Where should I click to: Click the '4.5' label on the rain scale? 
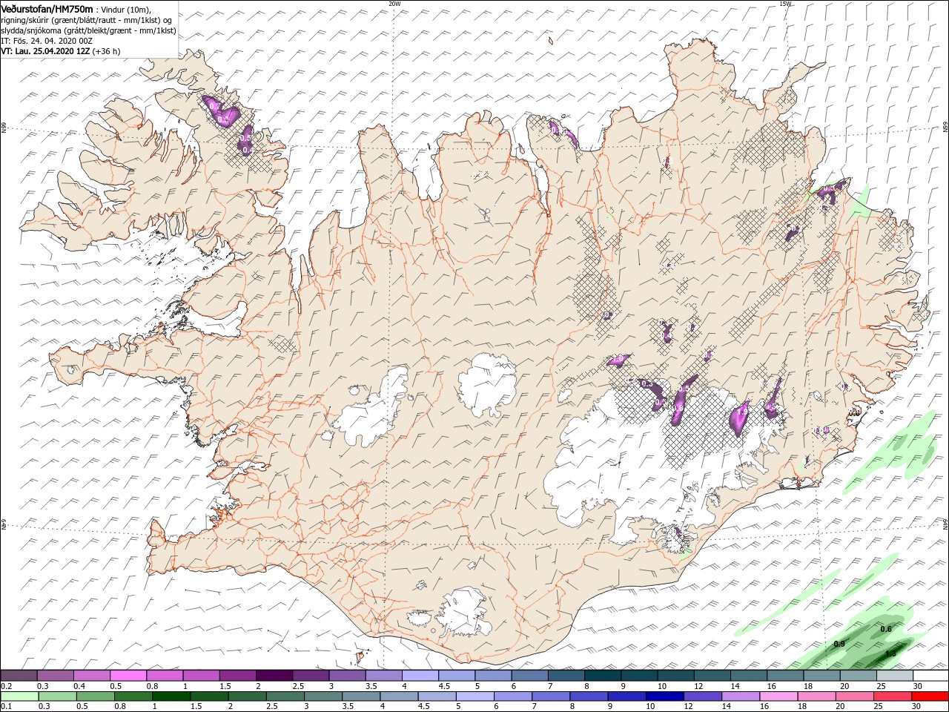tap(423, 707)
